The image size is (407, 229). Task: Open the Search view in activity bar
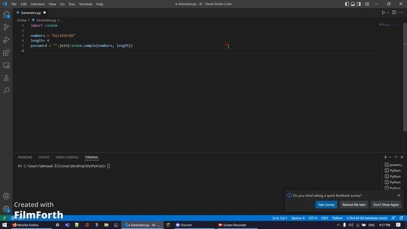[6, 90]
